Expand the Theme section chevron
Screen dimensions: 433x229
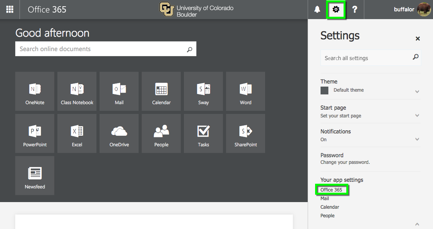[417, 92]
